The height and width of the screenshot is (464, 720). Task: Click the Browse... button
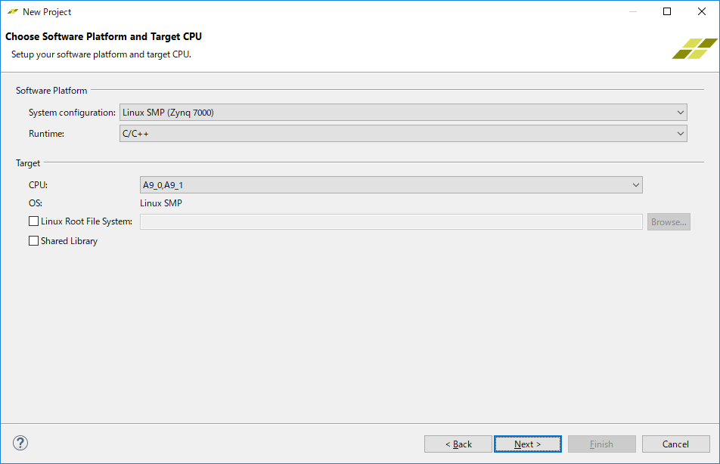coord(669,221)
